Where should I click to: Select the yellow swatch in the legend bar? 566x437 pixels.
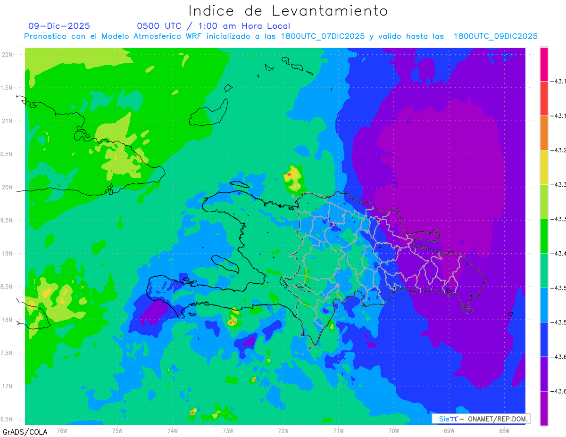coord(544,167)
